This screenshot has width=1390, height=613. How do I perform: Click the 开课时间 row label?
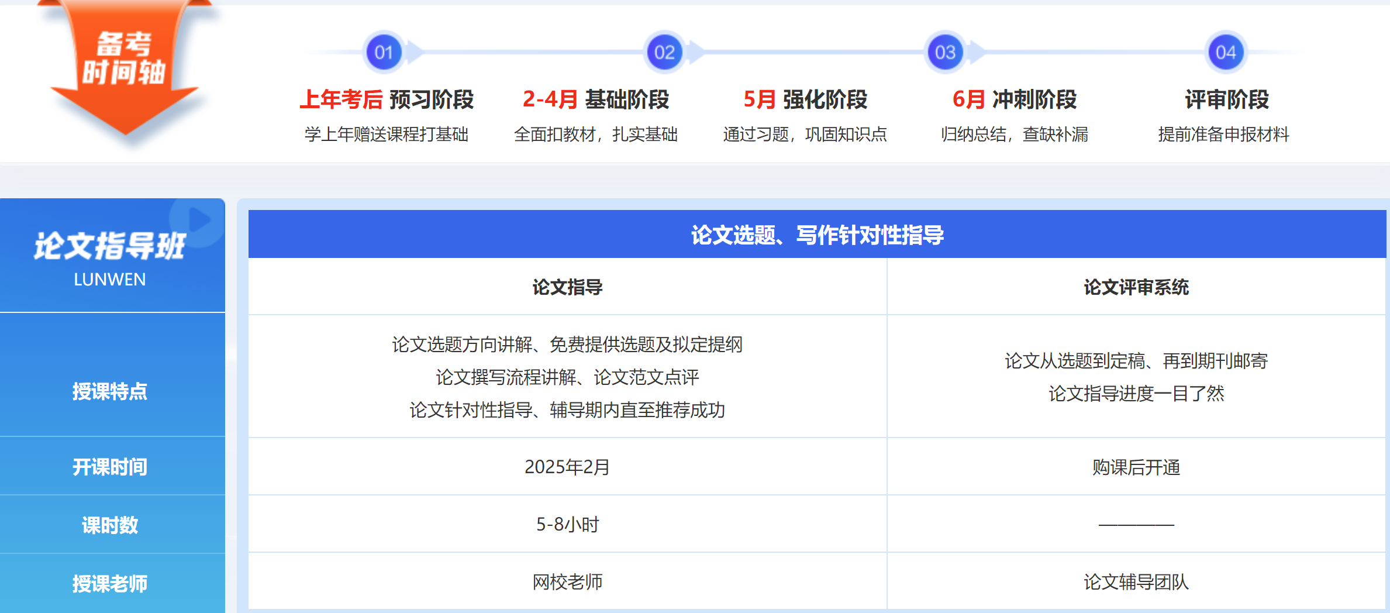pyautogui.click(x=110, y=467)
